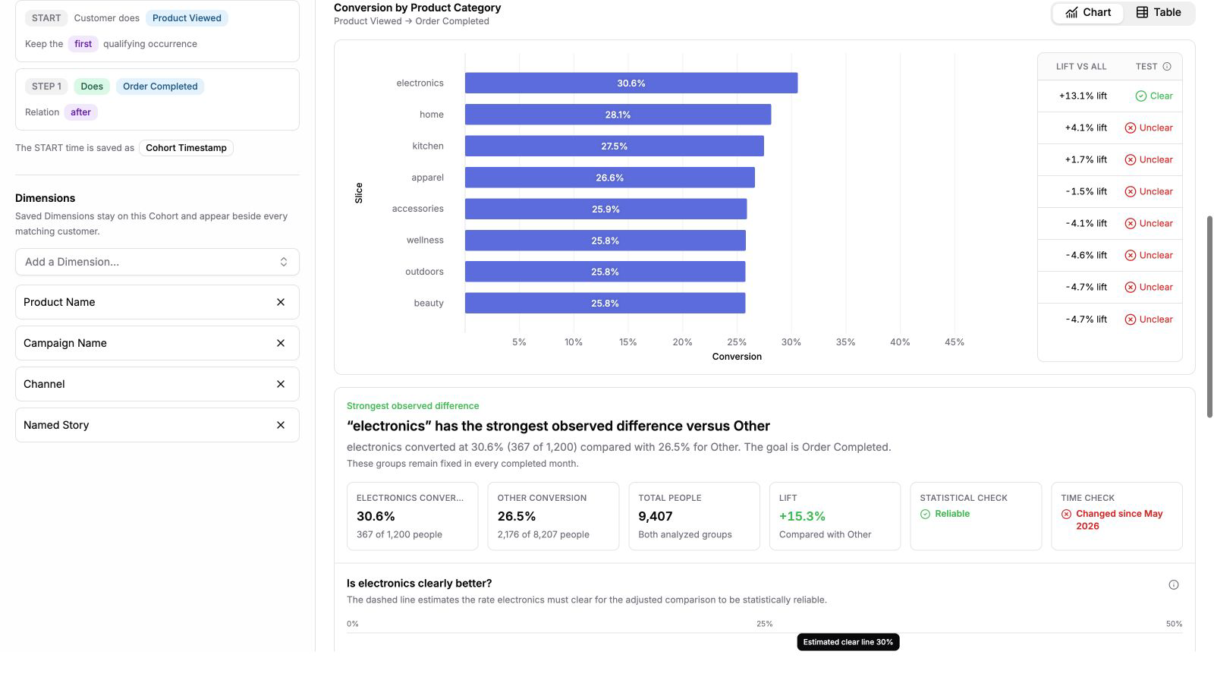Remove the Product Name dimension
Image resolution: width=1214 pixels, height=683 pixels.
tap(281, 302)
